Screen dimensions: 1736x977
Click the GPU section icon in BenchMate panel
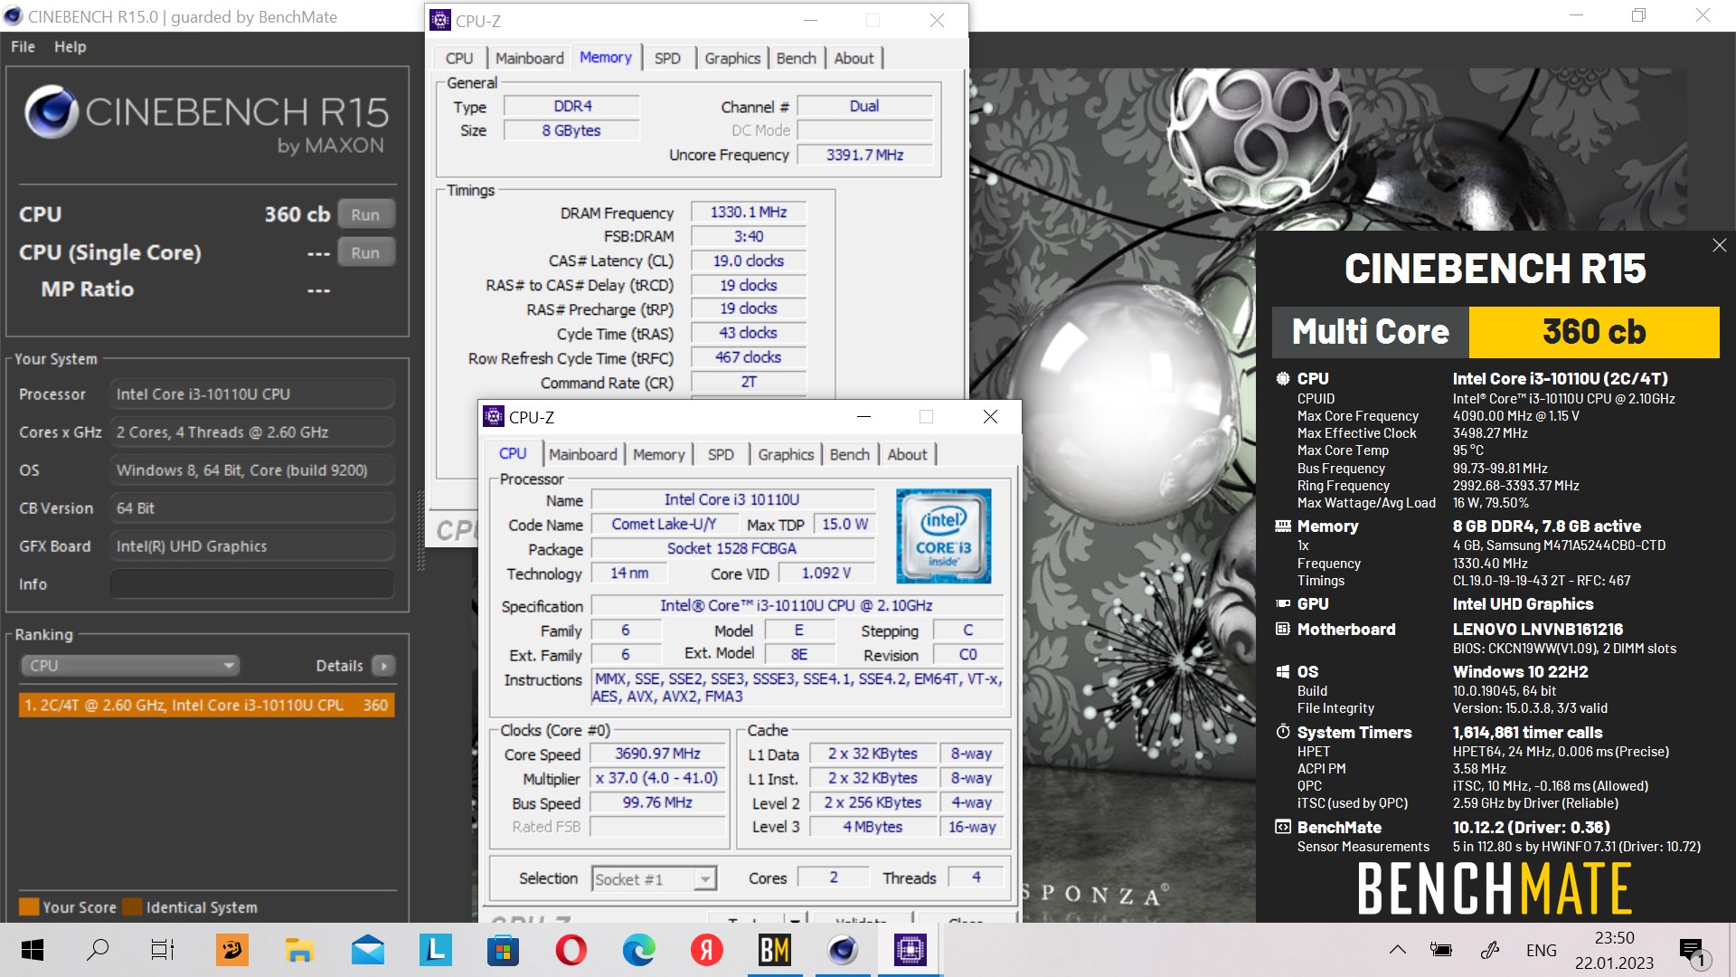click(1282, 603)
